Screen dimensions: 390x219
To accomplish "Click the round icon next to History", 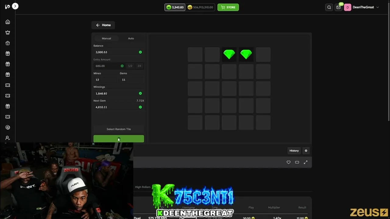I will click(x=306, y=151).
